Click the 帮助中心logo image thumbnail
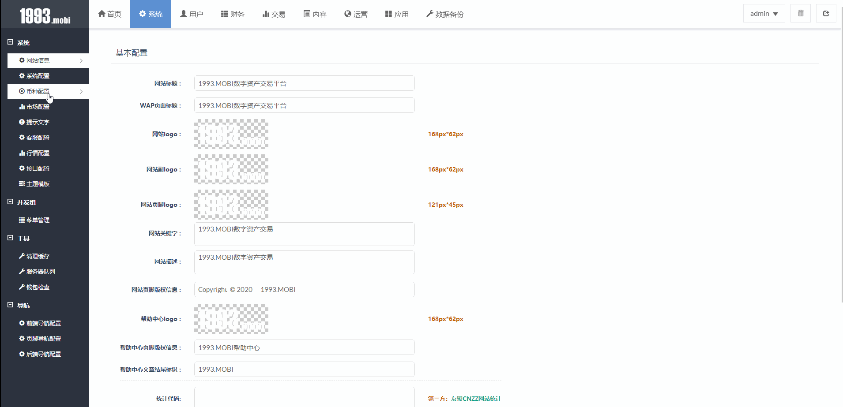The width and height of the screenshot is (843, 407). point(231,319)
